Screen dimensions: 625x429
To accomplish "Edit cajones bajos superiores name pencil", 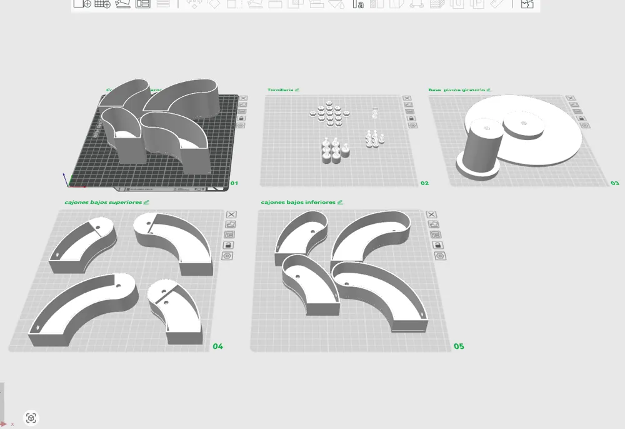I will [x=146, y=202].
